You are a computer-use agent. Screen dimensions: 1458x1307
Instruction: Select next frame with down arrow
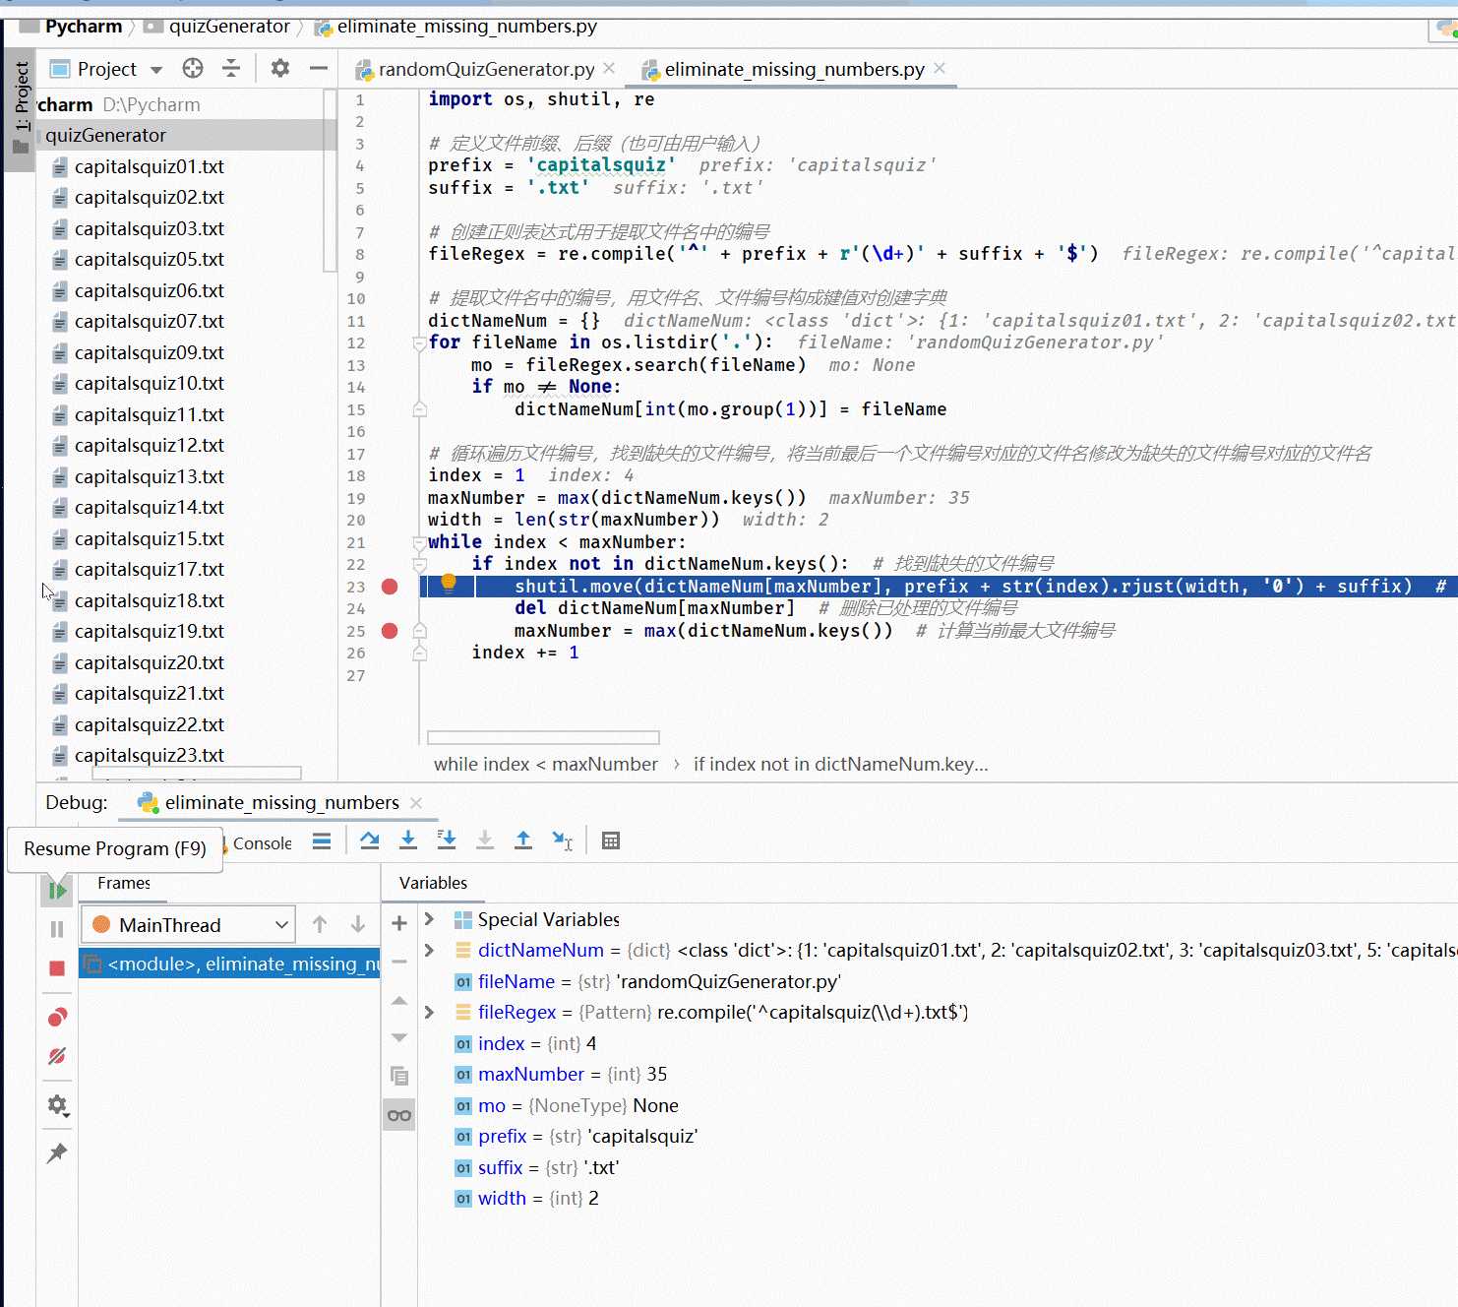coord(358,924)
